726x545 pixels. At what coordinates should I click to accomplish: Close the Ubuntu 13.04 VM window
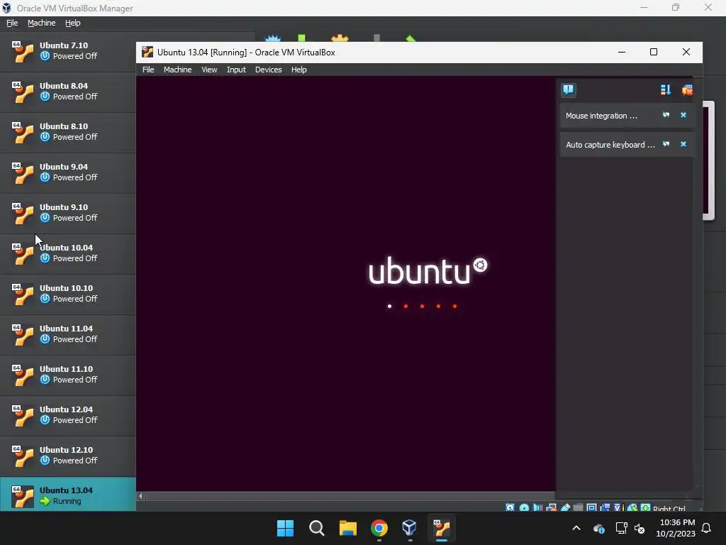tap(686, 52)
